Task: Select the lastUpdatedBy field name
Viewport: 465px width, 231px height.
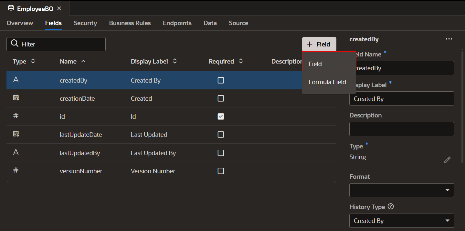Action: [x=80, y=153]
